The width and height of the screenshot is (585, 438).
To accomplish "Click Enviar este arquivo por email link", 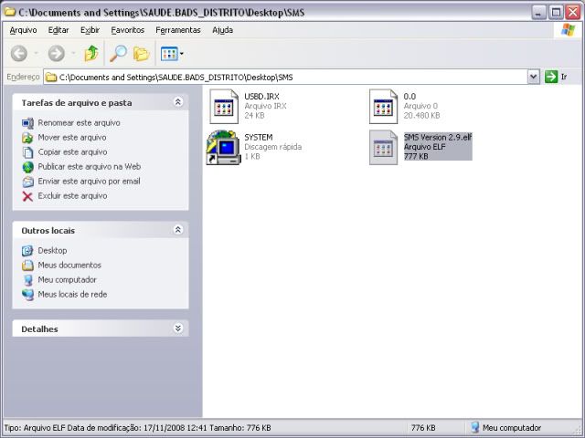I will (x=90, y=181).
